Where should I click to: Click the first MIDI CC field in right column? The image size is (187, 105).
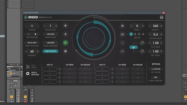102,69
